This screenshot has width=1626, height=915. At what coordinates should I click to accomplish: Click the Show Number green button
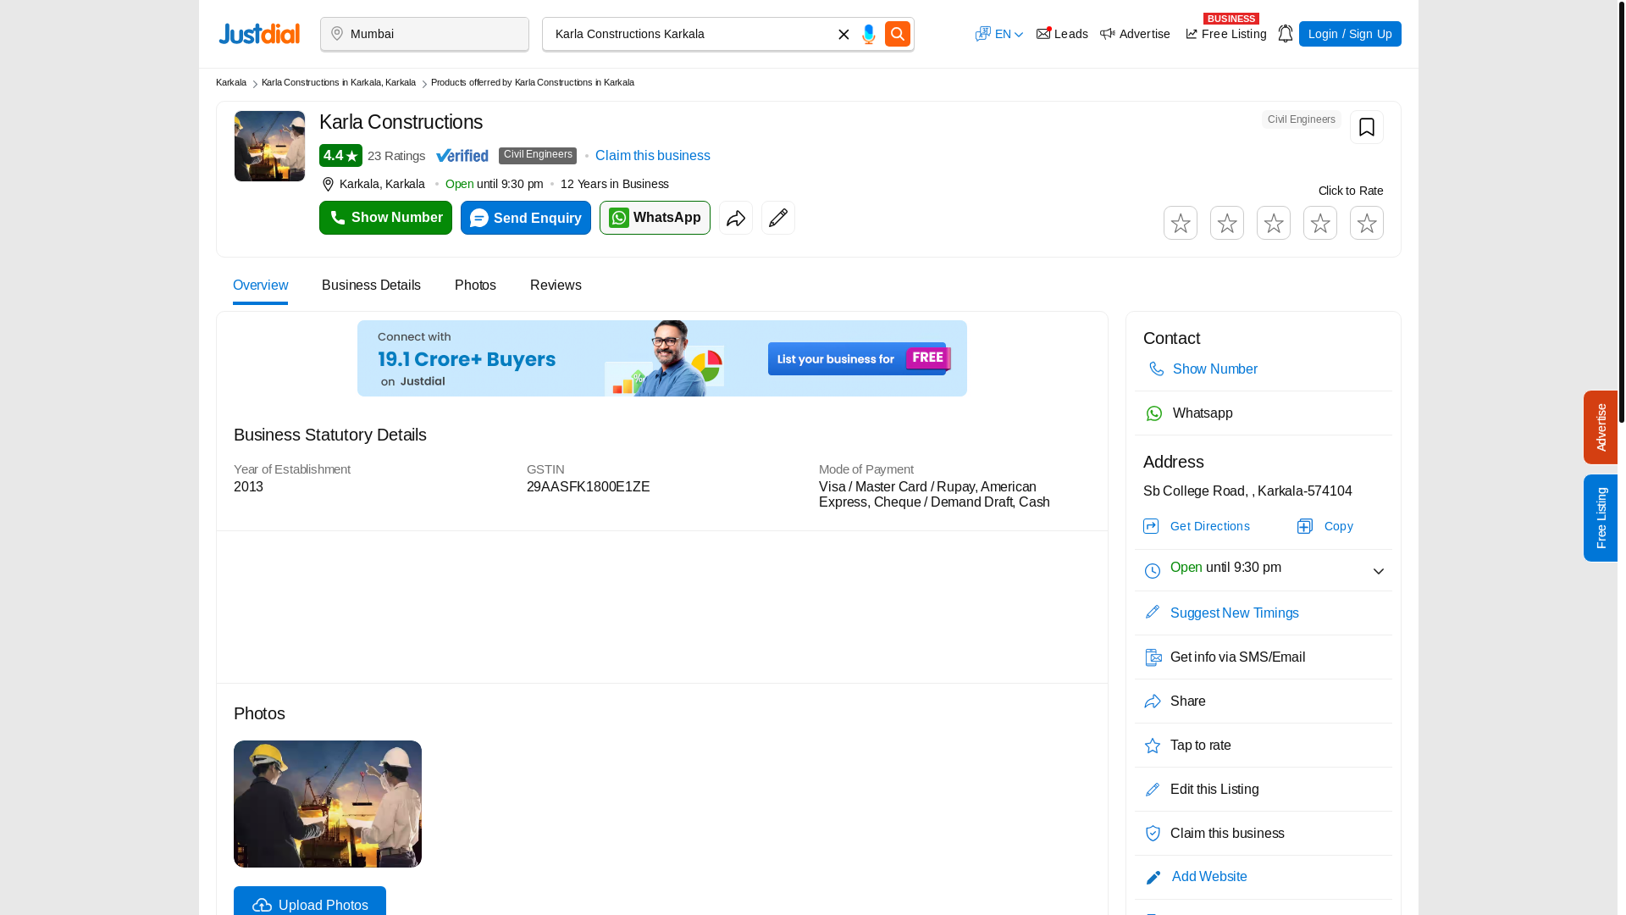click(385, 218)
